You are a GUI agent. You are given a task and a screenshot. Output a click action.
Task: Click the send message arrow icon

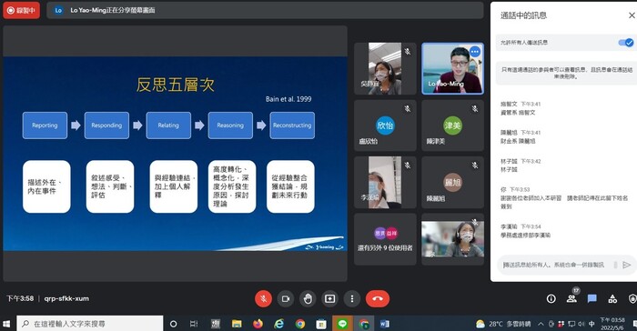pyautogui.click(x=627, y=265)
